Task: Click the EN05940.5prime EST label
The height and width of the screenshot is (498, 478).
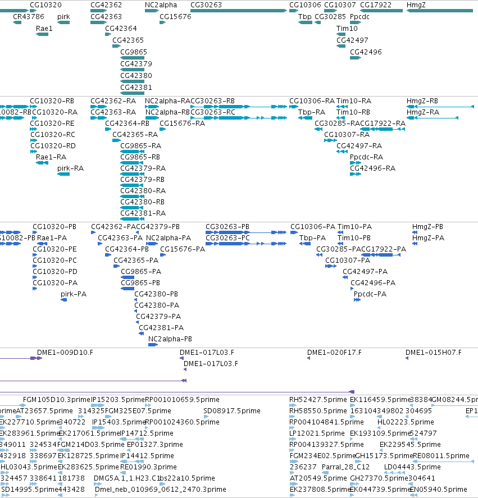Action: click(439, 490)
